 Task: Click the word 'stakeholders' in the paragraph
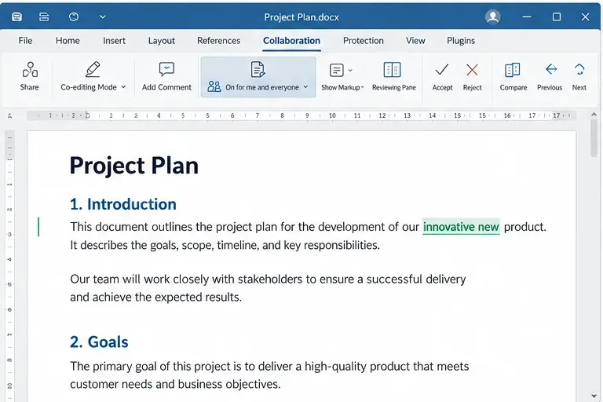270,280
